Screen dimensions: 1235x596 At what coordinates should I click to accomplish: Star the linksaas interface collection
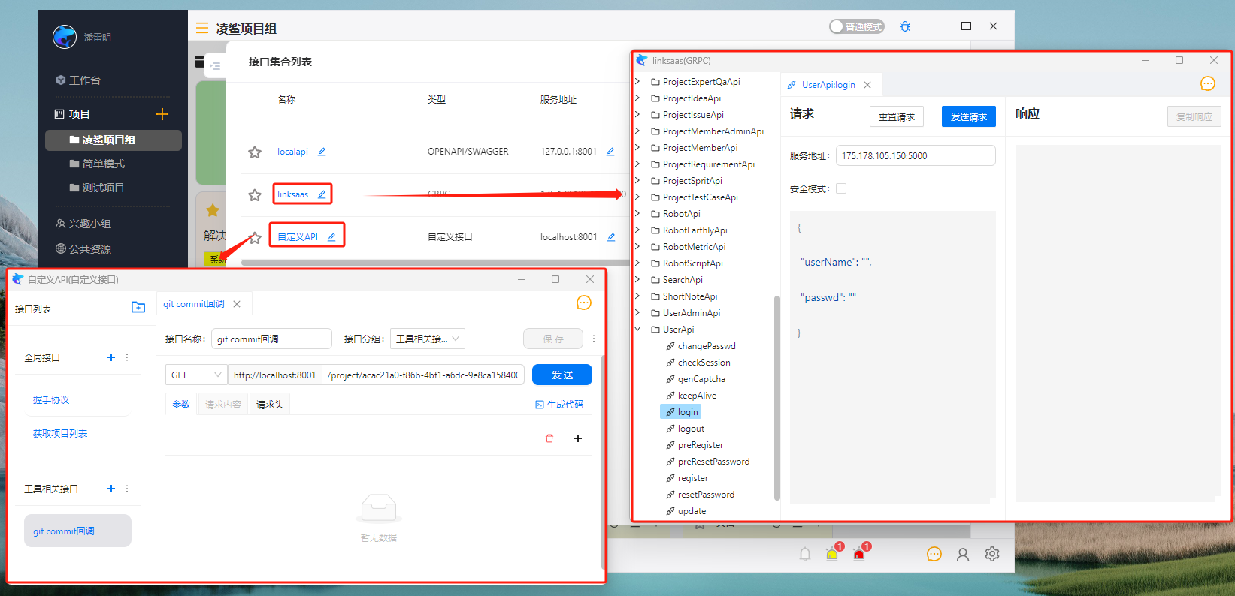[x=255, y=195]
